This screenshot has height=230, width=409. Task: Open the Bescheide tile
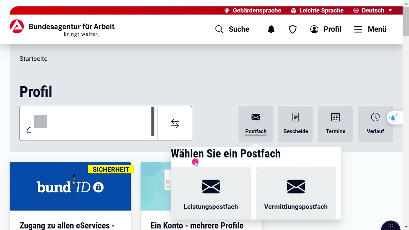tap(296, 124)
